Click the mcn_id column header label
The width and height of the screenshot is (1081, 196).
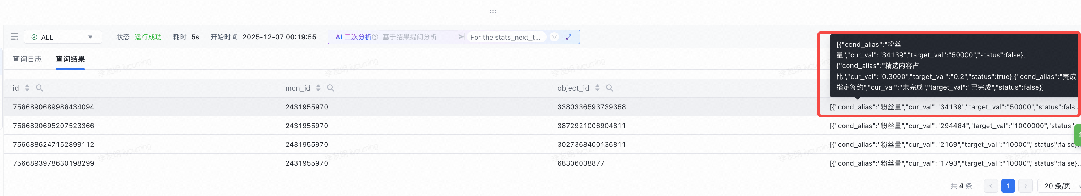(x=298, y=88)
